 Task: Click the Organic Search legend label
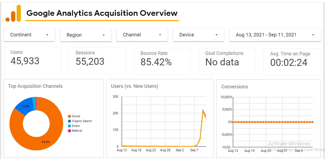(x=82, y=121)
